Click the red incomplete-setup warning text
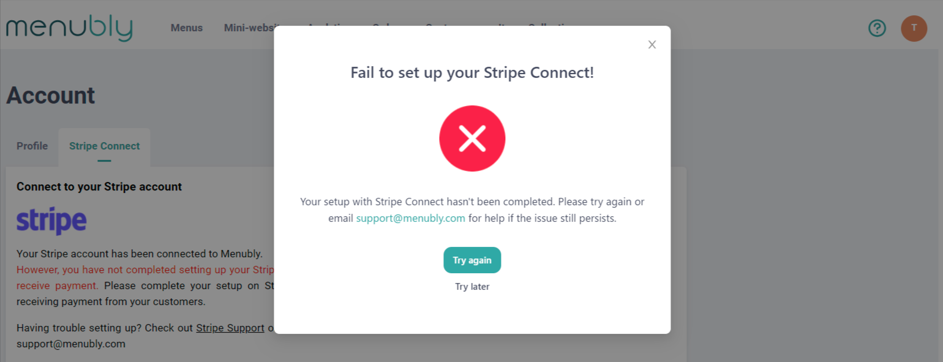This screenshot has height=362, width=943. pyautogui.click(x=145, y=270)
